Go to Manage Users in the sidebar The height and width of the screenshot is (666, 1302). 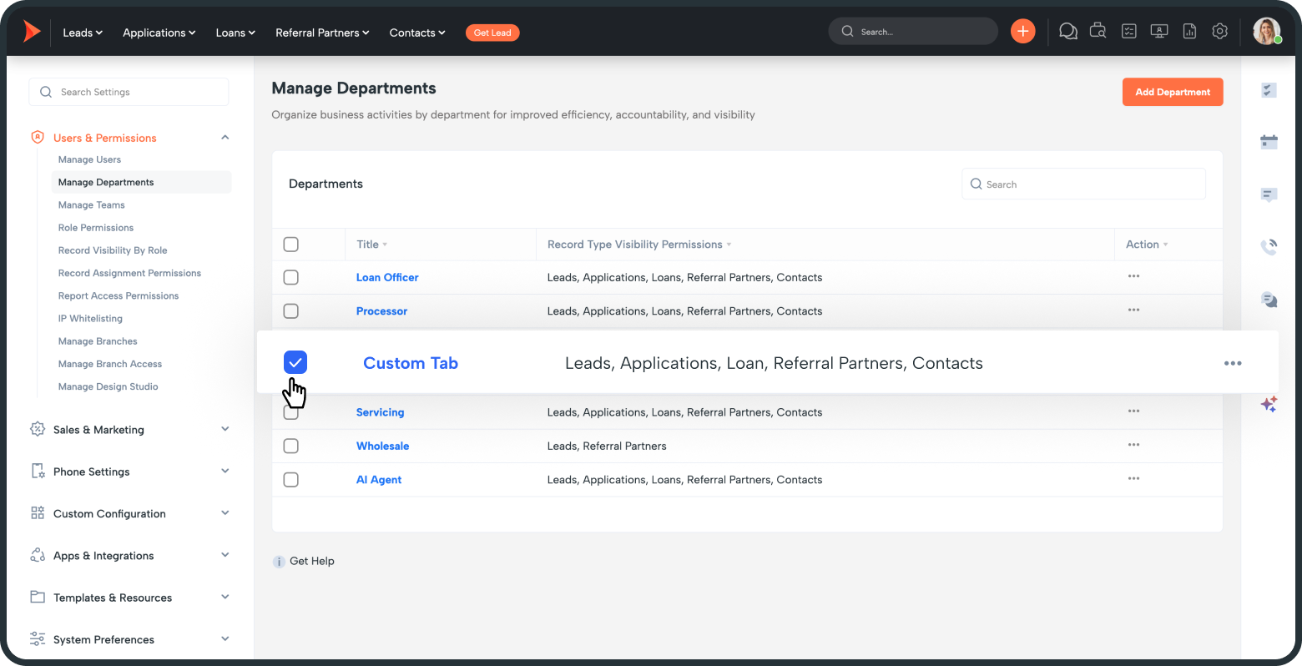click(x=89, y=159)
